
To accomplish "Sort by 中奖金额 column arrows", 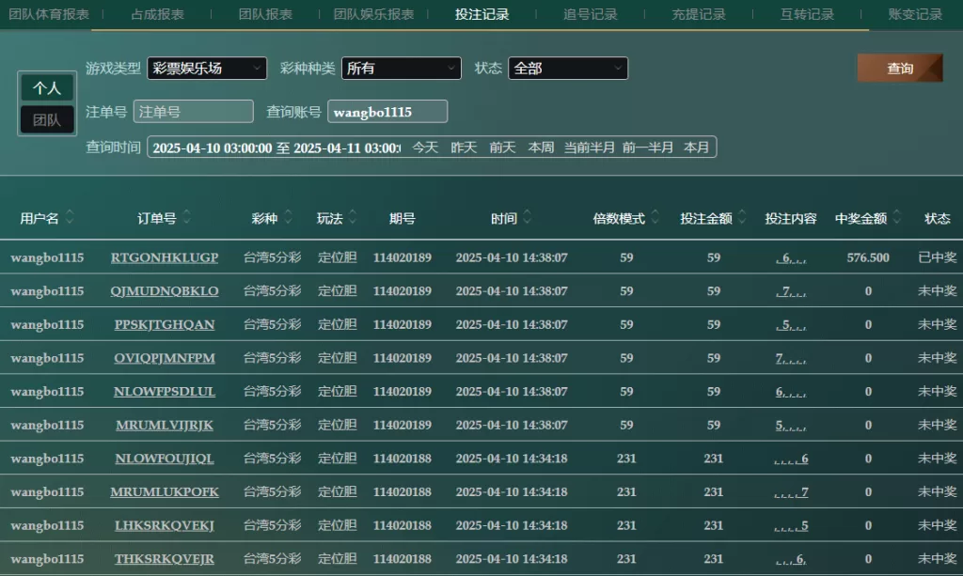I will [x=897, y=218].
